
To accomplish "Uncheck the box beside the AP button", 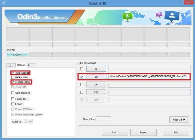I will [x=82, y=77].
